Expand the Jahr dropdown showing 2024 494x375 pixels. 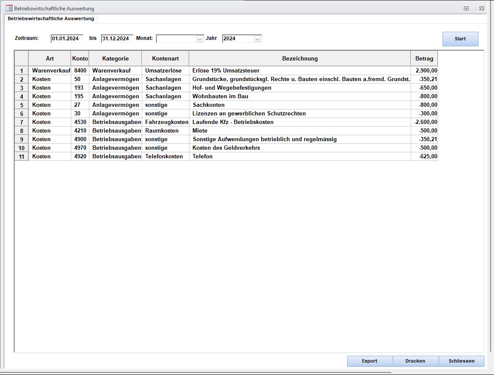257,39
